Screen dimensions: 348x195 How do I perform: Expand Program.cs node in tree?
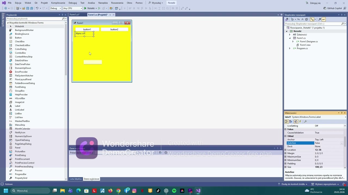[290, 48]
